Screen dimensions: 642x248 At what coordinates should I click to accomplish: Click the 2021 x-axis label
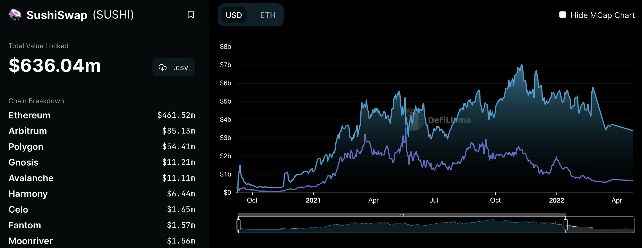point(313,200)
